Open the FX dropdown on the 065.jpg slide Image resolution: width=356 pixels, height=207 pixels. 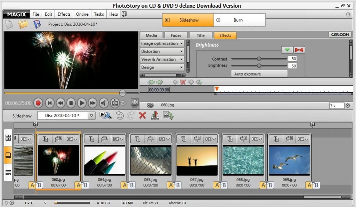[164, 139]
